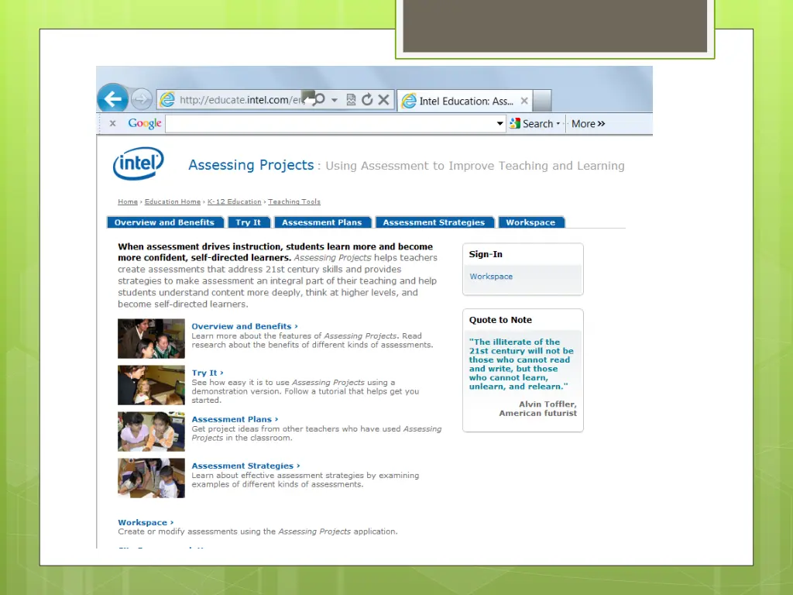The width and height of the screenshot is (793, 595).
Task: Open the Workspace heading link above Create or modify
Action: 146,523
